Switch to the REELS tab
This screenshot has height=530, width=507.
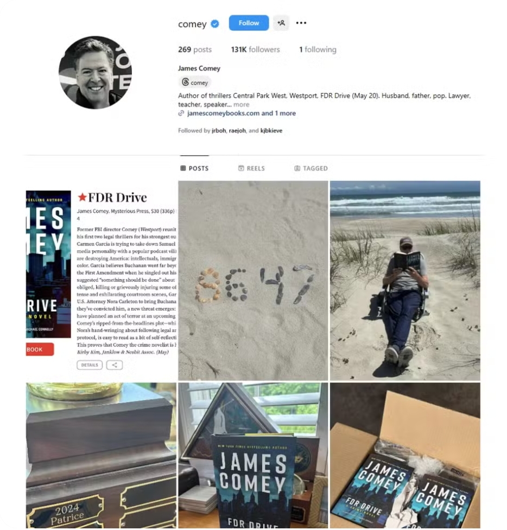[252, 168]
